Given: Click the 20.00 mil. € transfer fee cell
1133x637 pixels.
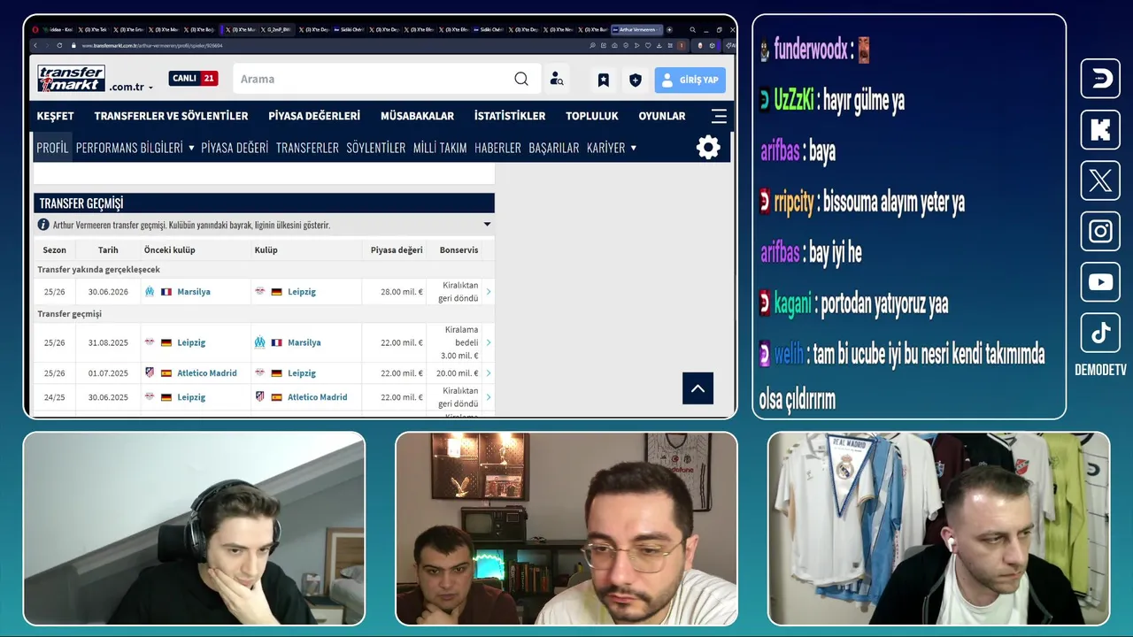Looking at the screenshot, I should click(458, 372).
